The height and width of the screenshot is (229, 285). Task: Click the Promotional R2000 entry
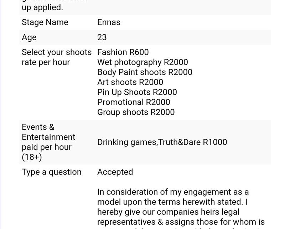(x=134, y=102)
